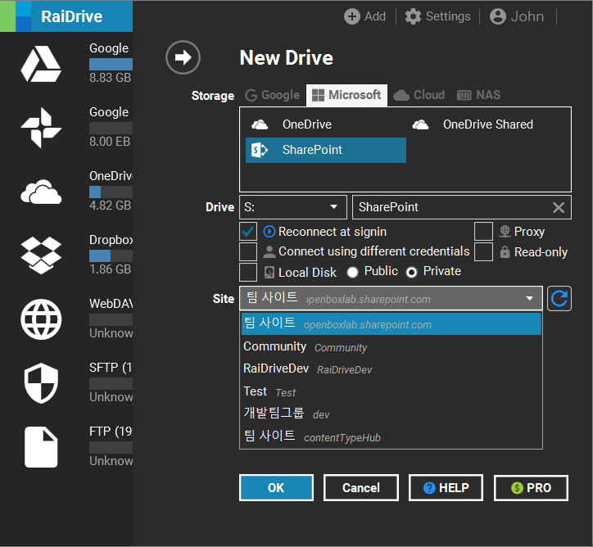This screenshot has height=547, width=593.
Task: Click the OneDrive 4.82 GB usage bar
Action: (x=111, y=192)
